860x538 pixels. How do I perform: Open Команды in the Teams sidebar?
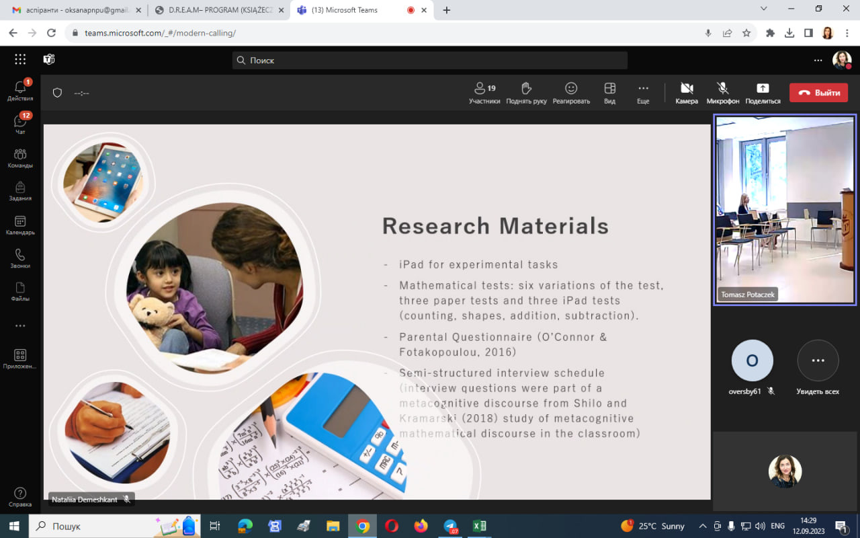20,157
